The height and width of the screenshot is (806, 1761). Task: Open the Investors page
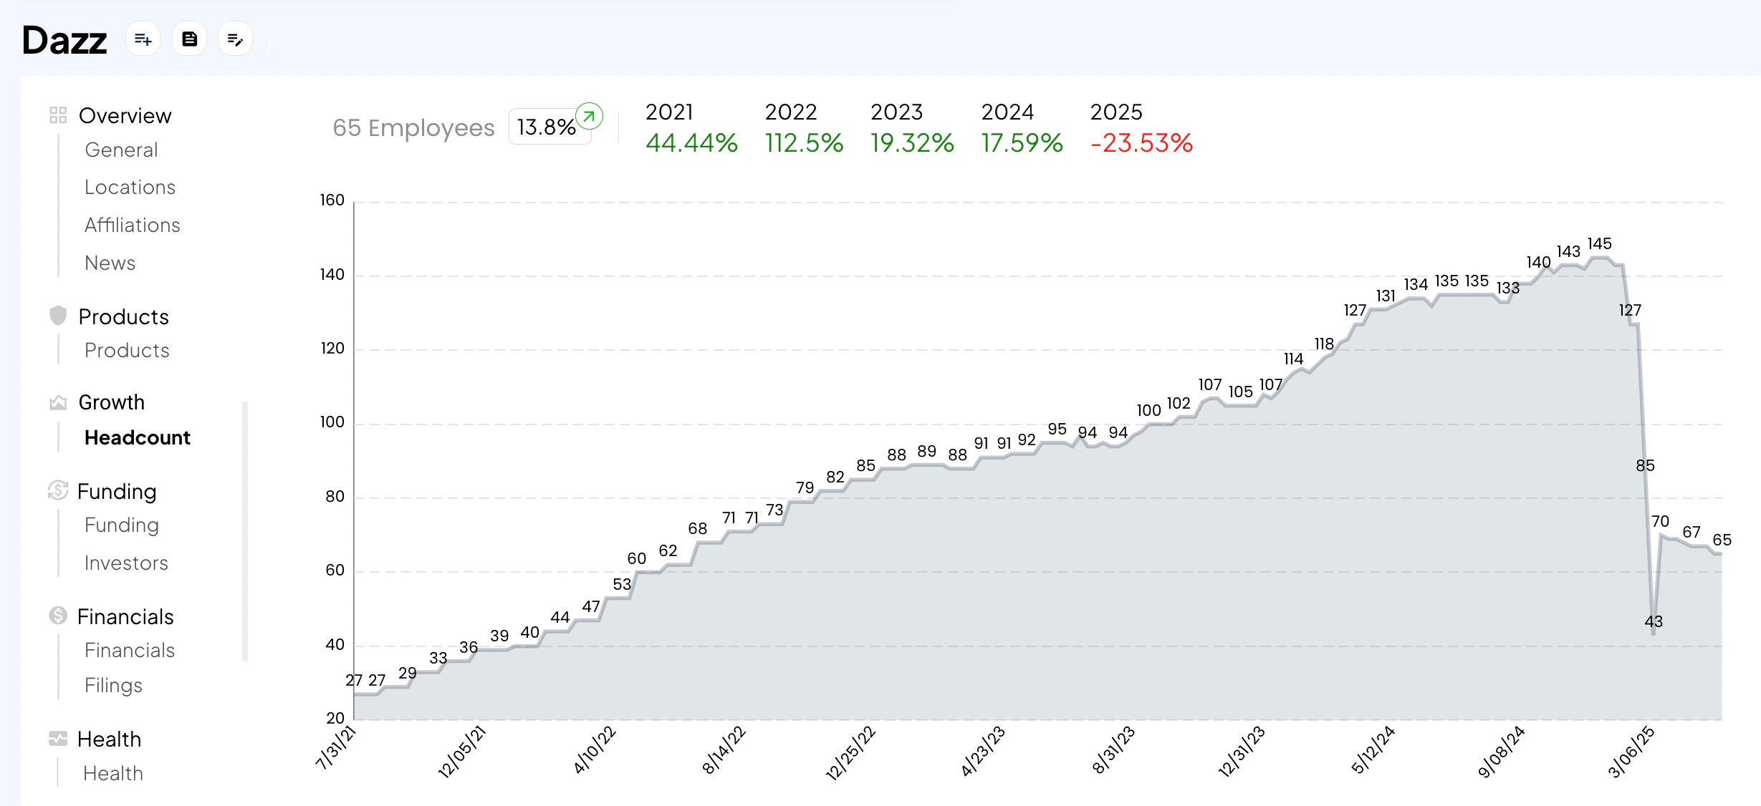(126, 563)
